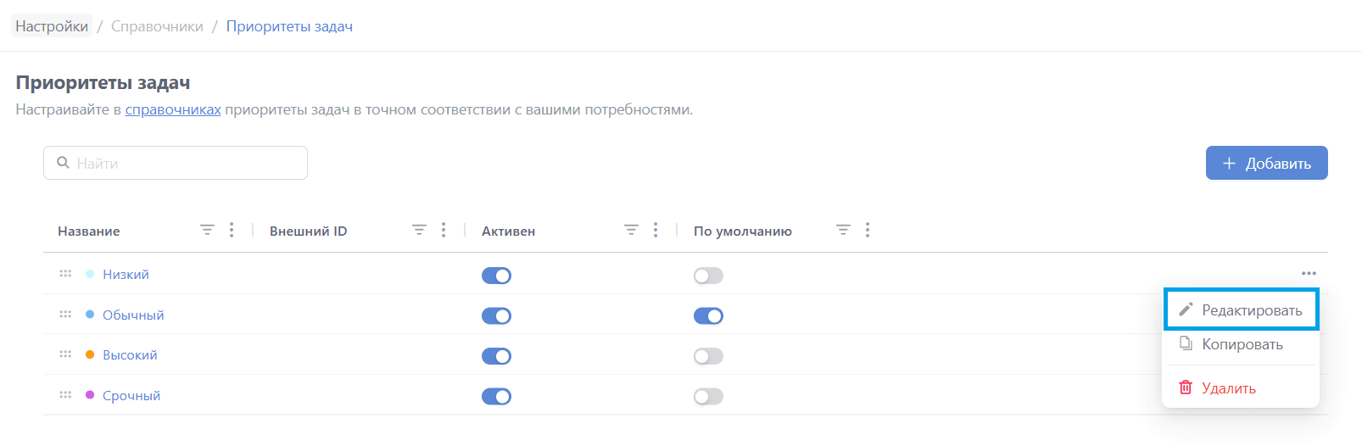Choose Удалить from the context menu

[x=1228, y=388]
